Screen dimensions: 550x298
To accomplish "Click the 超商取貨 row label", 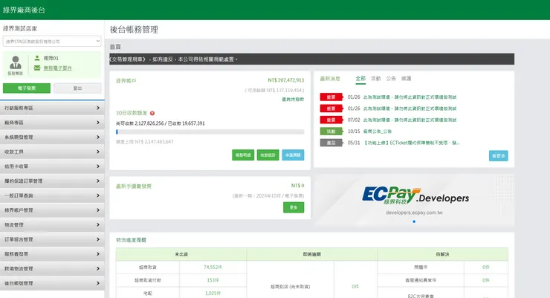I will click(148, 267).
